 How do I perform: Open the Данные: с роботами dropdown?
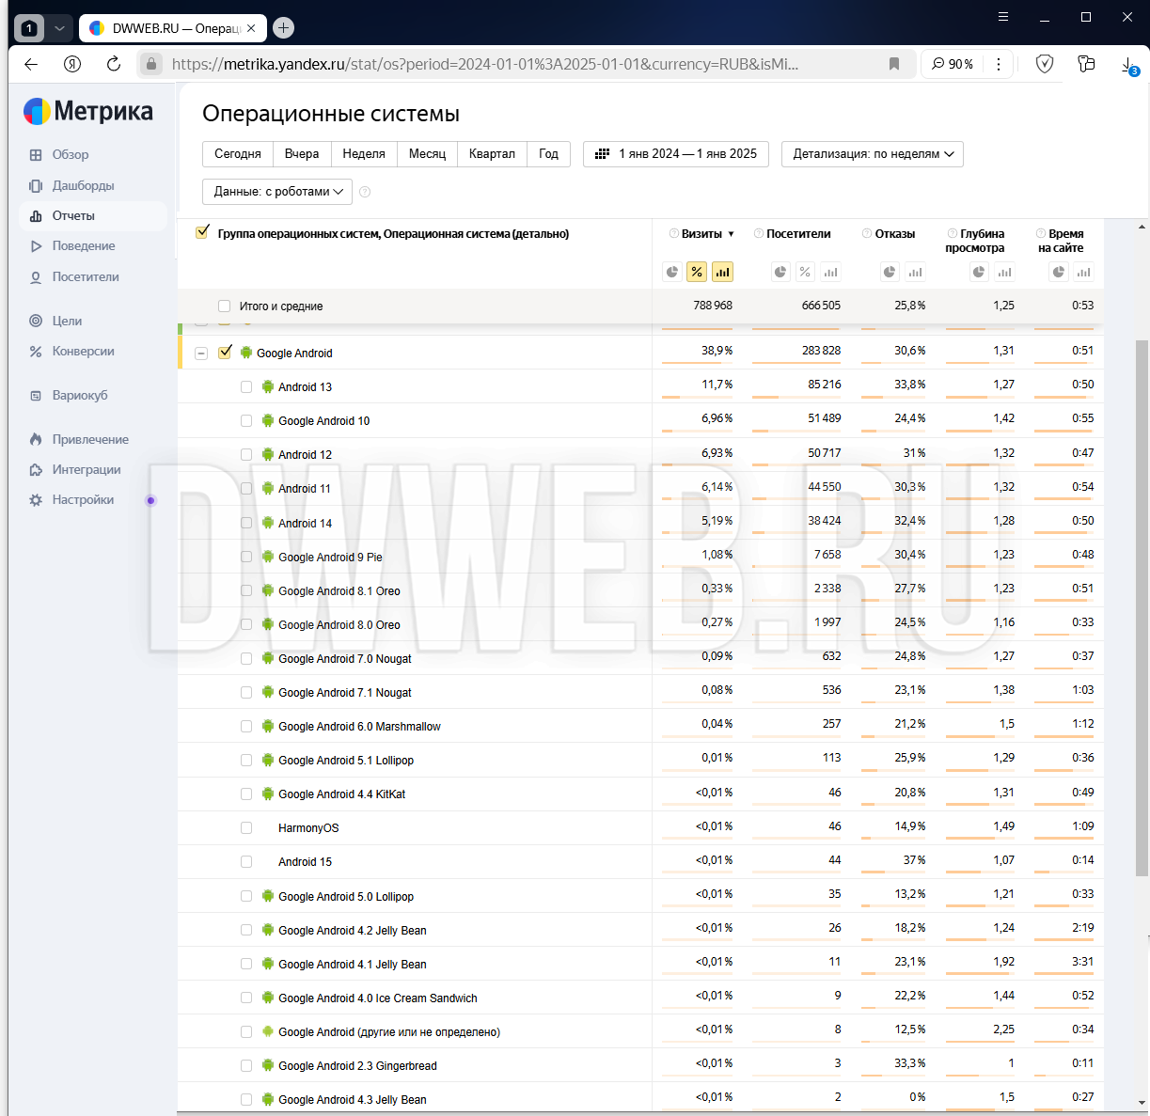pos(277,192)
